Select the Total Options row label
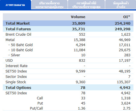The height and width of the screenshot is (111, 136). tap(18, 87)
